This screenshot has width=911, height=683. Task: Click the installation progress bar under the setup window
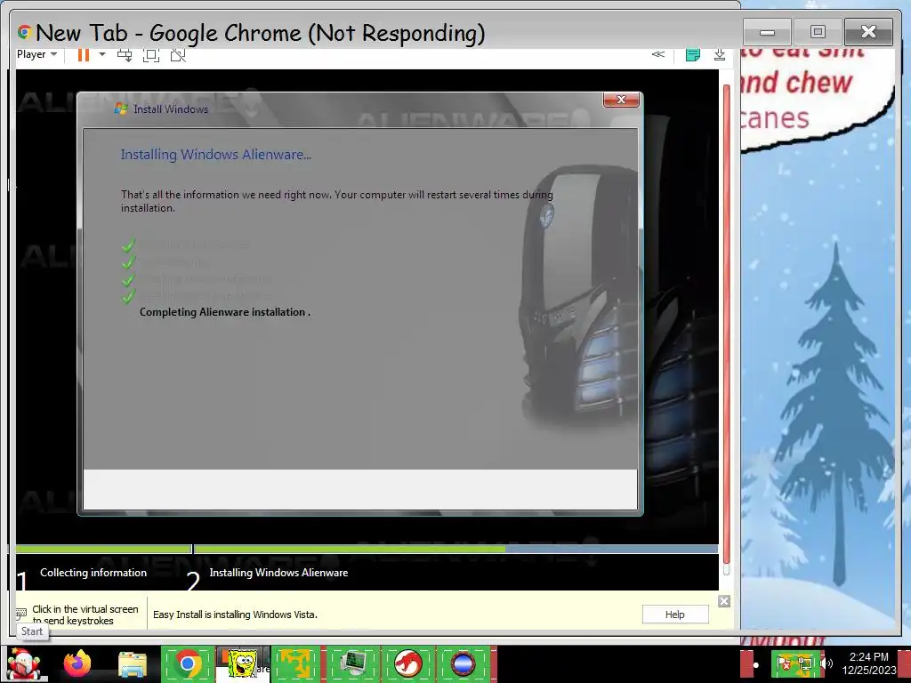point(367,549)
